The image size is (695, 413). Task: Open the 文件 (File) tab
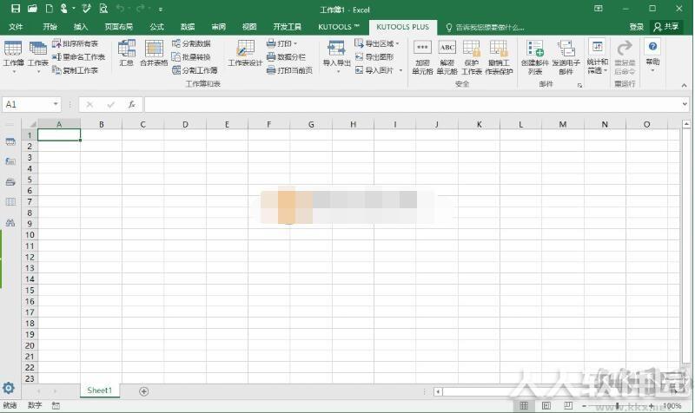click(16, 27)
